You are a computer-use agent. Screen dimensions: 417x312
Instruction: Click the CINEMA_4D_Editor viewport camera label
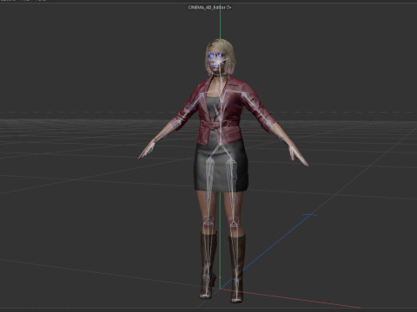point(207,8)
